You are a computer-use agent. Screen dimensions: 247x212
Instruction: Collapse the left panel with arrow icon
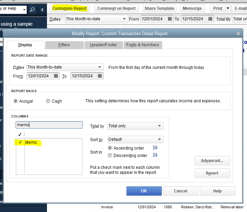pyautogui.click(x=42, y=10)
